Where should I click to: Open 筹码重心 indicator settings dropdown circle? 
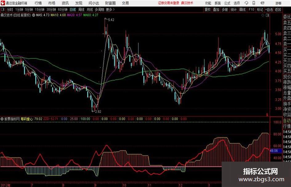click(2, 119)
